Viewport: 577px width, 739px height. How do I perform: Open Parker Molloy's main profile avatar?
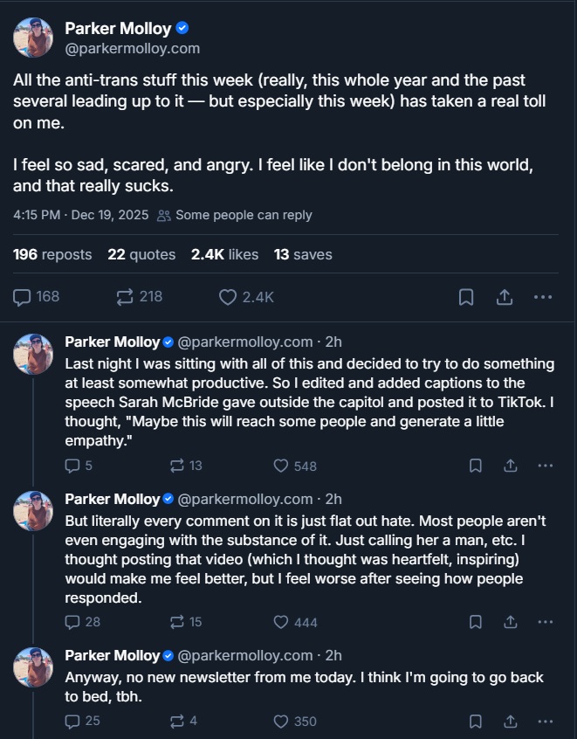(x=33, y=37)
